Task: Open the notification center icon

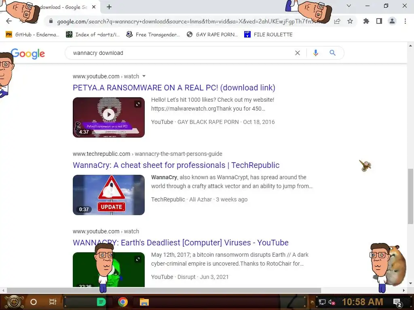Action: tap(397, 302)
